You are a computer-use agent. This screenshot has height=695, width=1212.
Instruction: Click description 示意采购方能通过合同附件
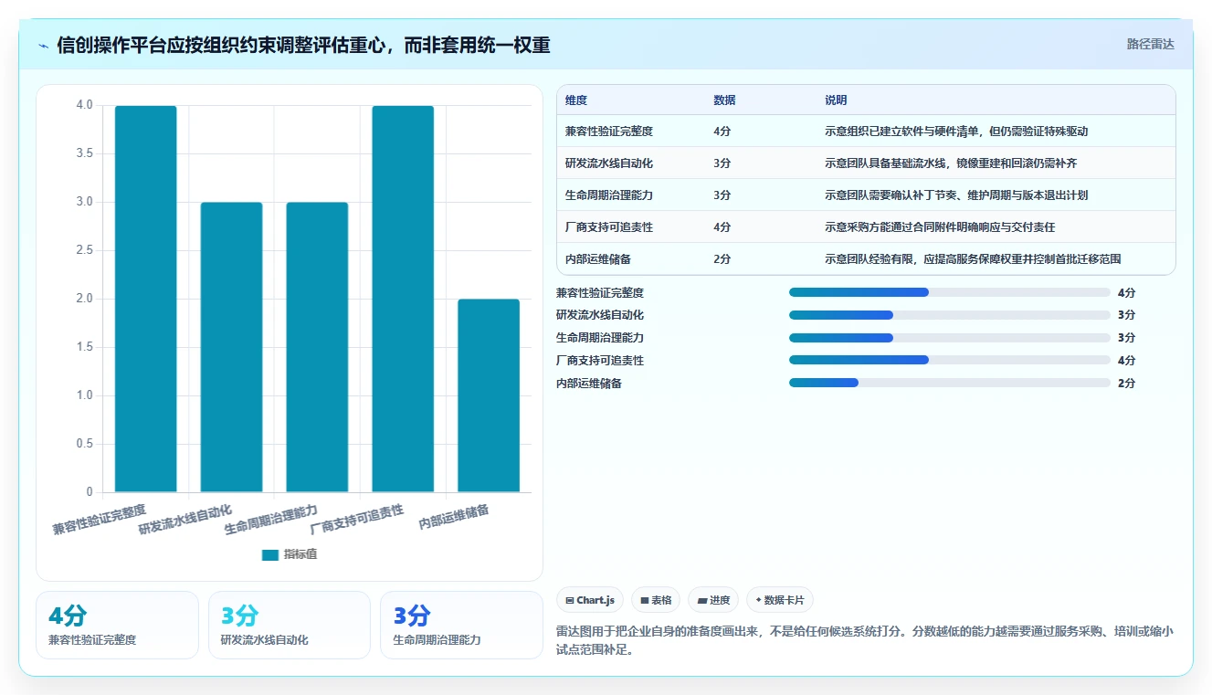(940, 227)
